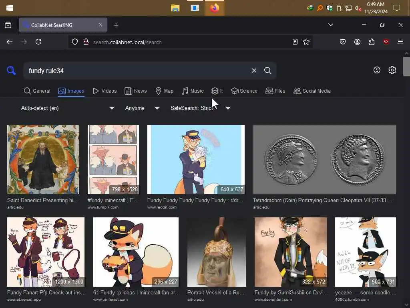Image resolution: width=410 pixels, height=308 pixels.
Task: Click the search query input field
Action: pos(137,71)
